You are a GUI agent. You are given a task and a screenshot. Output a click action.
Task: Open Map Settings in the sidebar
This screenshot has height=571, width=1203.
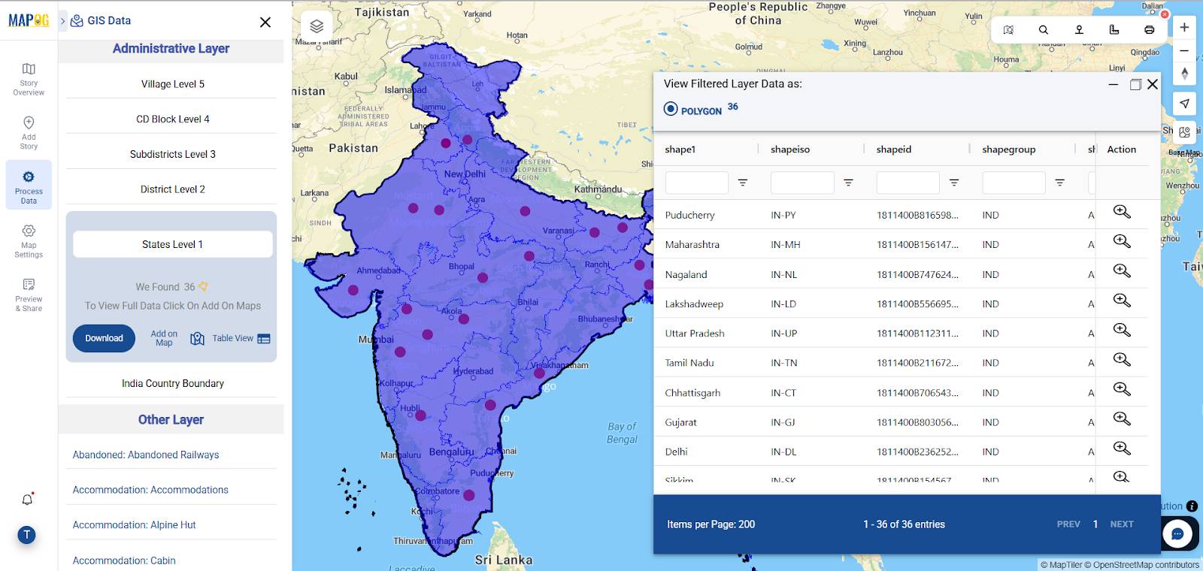[x=29, y=240]
